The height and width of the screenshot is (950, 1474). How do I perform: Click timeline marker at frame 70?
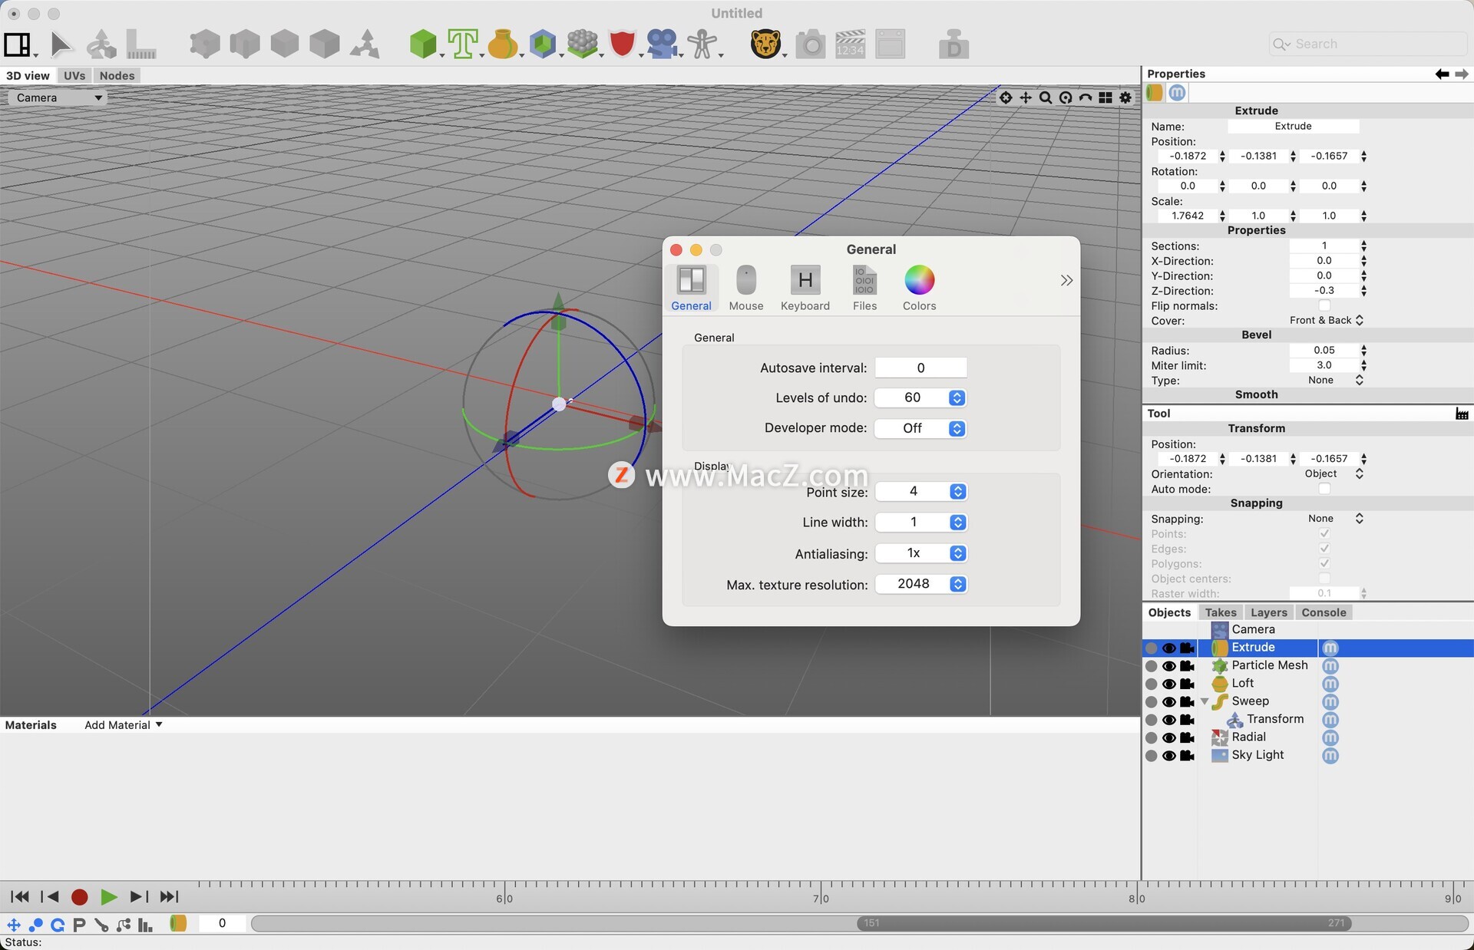821,899
